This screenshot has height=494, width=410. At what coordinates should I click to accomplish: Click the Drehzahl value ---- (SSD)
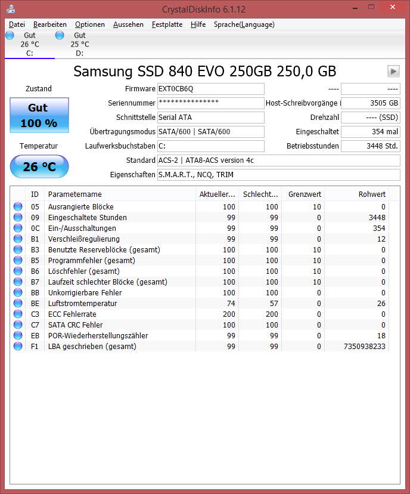click(370, 118)
